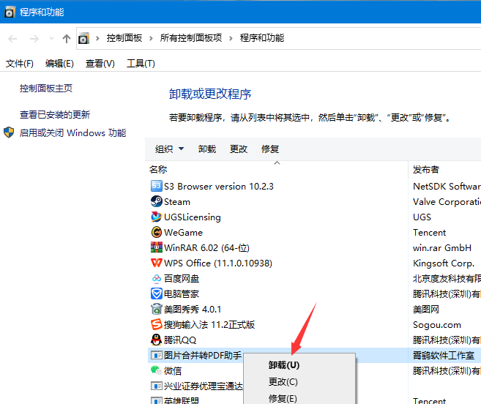The image size is (481, 404).
Task: Click the 百度网盘 program icon
Action: (157, 279)
